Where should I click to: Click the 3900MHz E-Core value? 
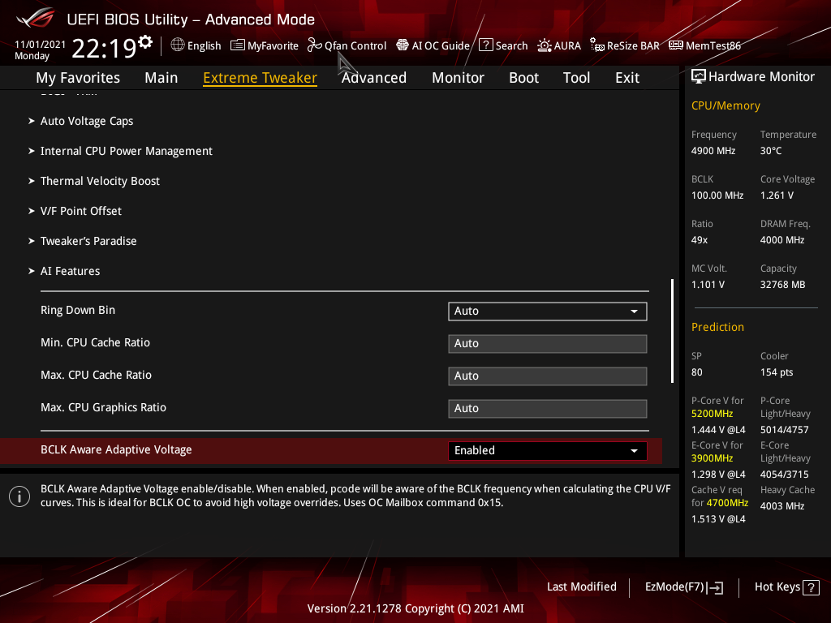(x=713, y=458)
